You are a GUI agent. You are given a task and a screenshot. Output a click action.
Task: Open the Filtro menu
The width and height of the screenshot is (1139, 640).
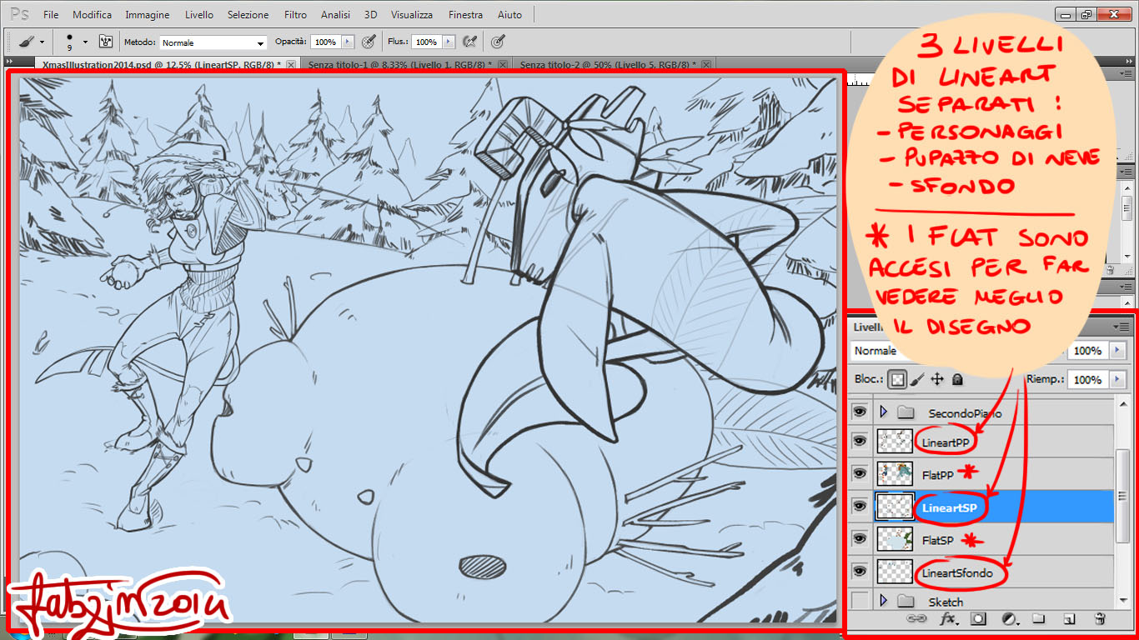(x=295, y=15)
